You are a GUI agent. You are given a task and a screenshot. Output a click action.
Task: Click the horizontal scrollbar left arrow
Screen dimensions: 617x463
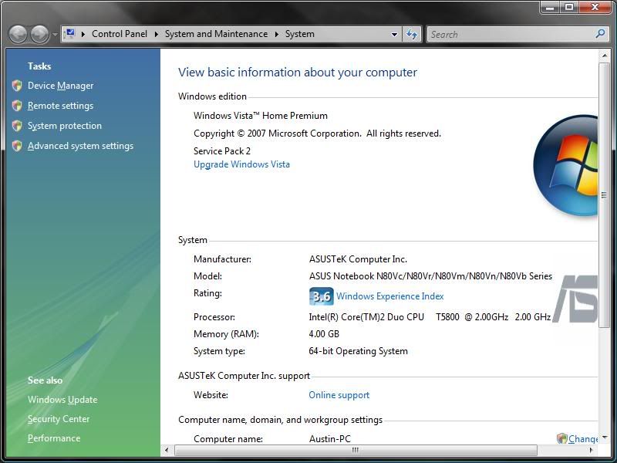tap(167, 450)
